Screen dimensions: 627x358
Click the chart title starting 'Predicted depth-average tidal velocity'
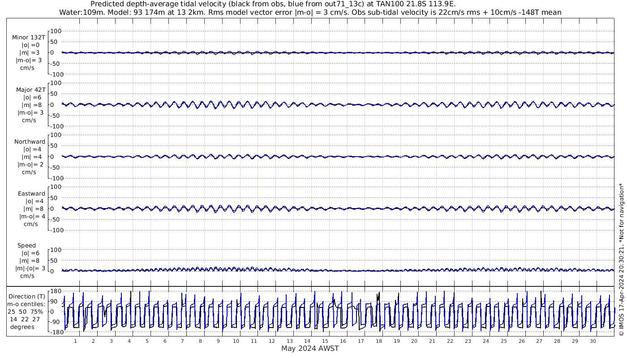click(273, 4)
